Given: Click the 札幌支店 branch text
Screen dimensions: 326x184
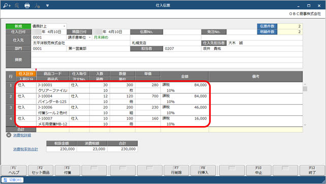Looking at the screenshot, I should tap(139, 43).
